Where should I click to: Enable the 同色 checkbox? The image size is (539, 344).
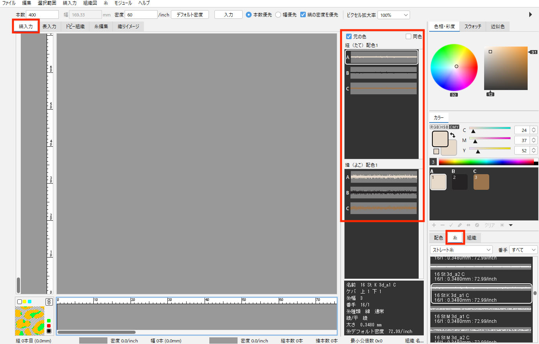point(408,36)
